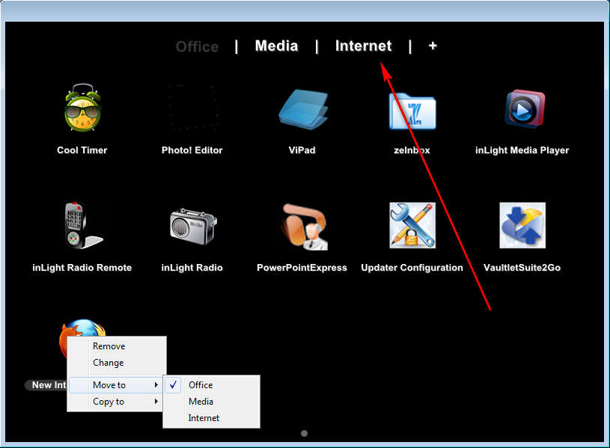Click the page indicator dot at the bottom
Screen dimensions: 610x448
pos(304,432)
